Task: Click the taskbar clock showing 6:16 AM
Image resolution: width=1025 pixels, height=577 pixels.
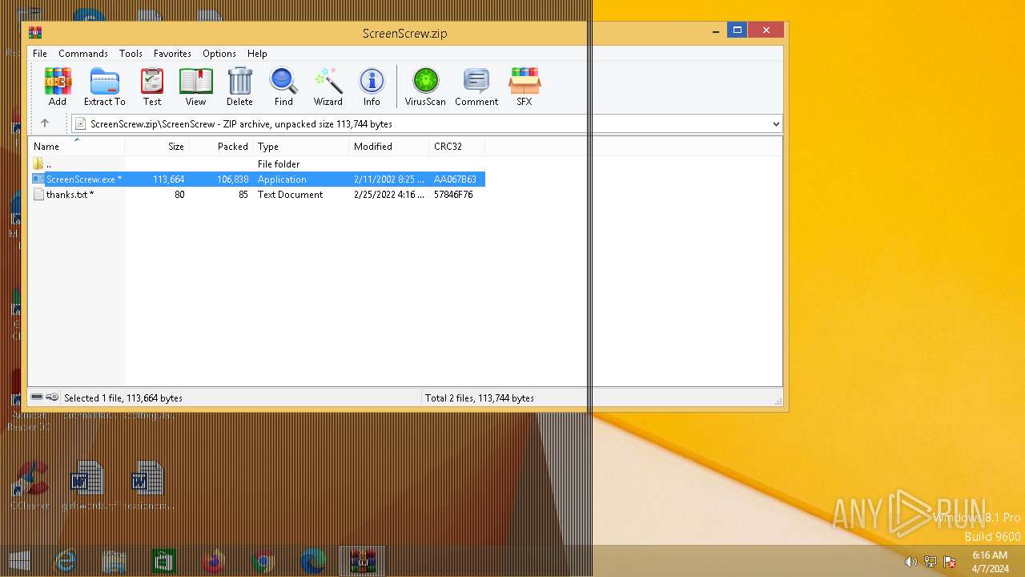Action: point(990,562)
